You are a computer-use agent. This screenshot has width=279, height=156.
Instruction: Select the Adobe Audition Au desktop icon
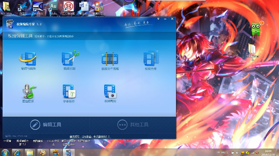pos(53,8)
